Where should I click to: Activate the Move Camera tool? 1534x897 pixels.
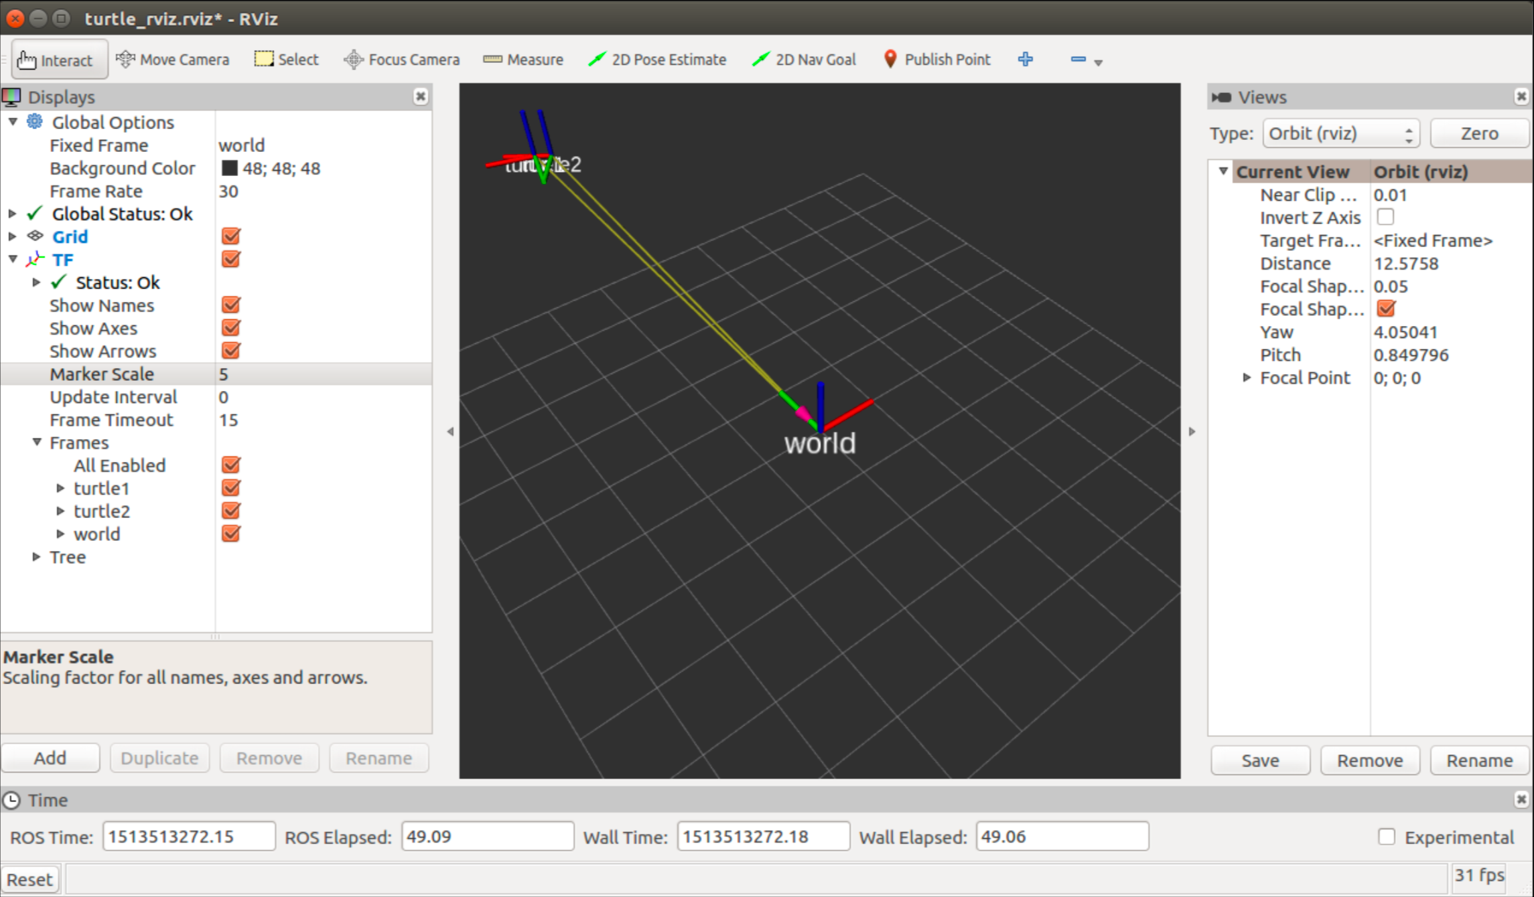click(173, 59)
